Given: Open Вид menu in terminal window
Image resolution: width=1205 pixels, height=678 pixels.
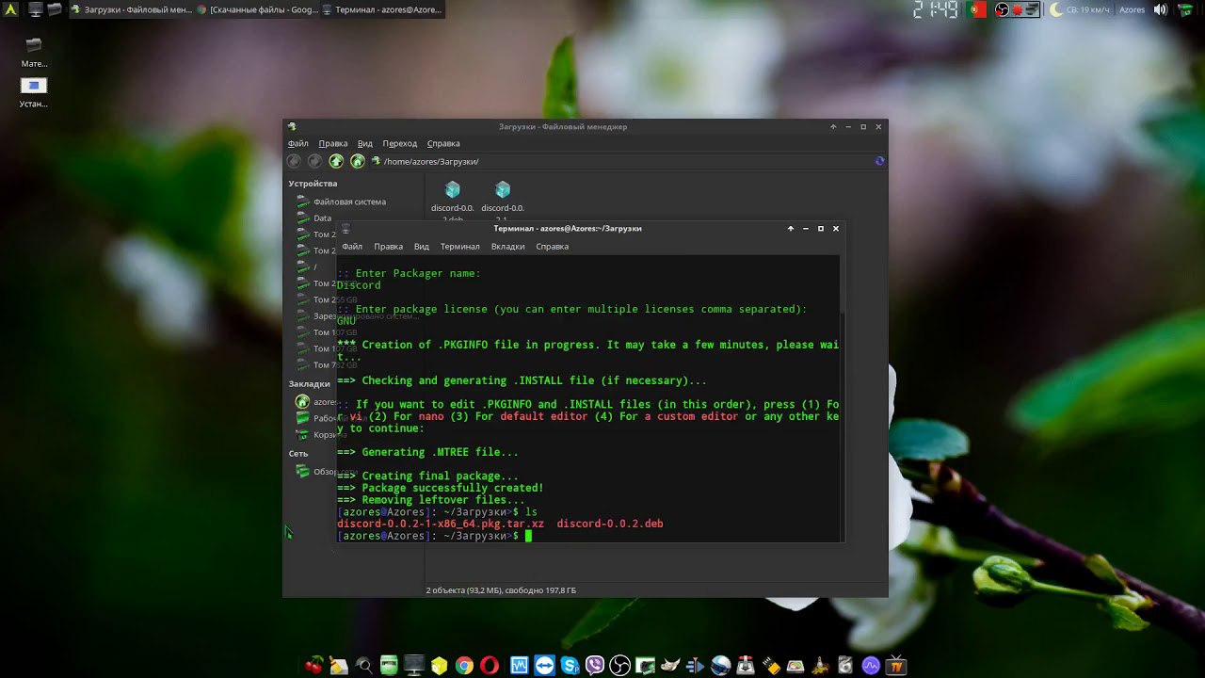Looking at the screenshot, I should (422, 246).
